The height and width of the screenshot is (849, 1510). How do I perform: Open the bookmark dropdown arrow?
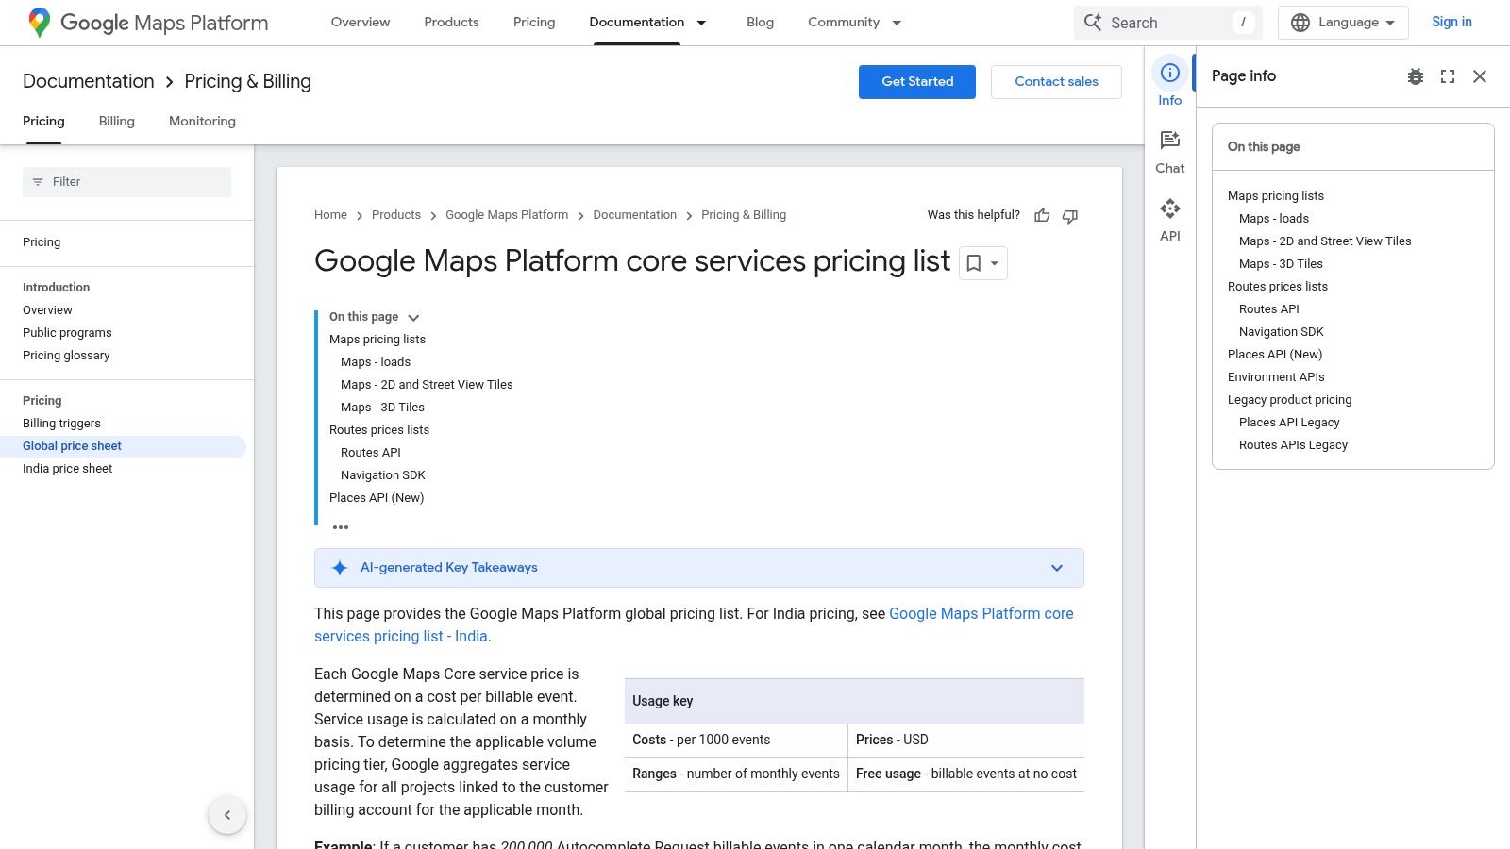coord(995,263)
